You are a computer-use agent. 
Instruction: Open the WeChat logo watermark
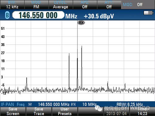[x=99, y=108]
